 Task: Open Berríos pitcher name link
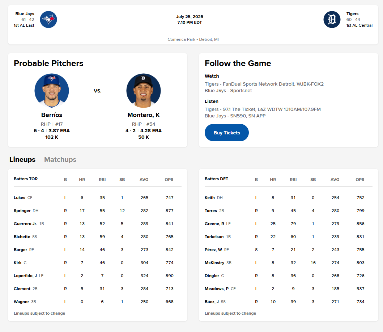coord(52,115)
